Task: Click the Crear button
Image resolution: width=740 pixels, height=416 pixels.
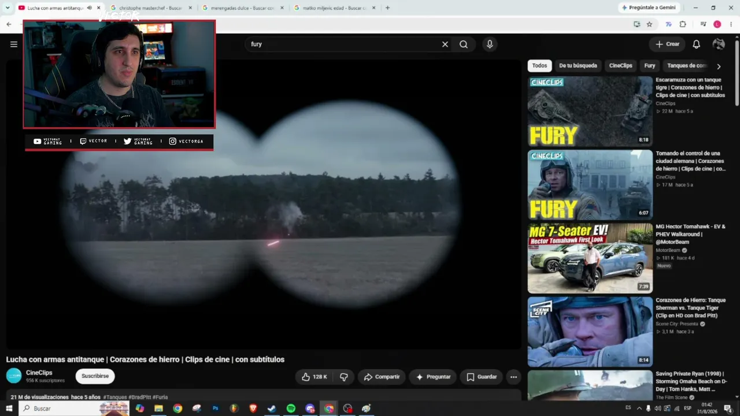Action: [x=667, y=44]
